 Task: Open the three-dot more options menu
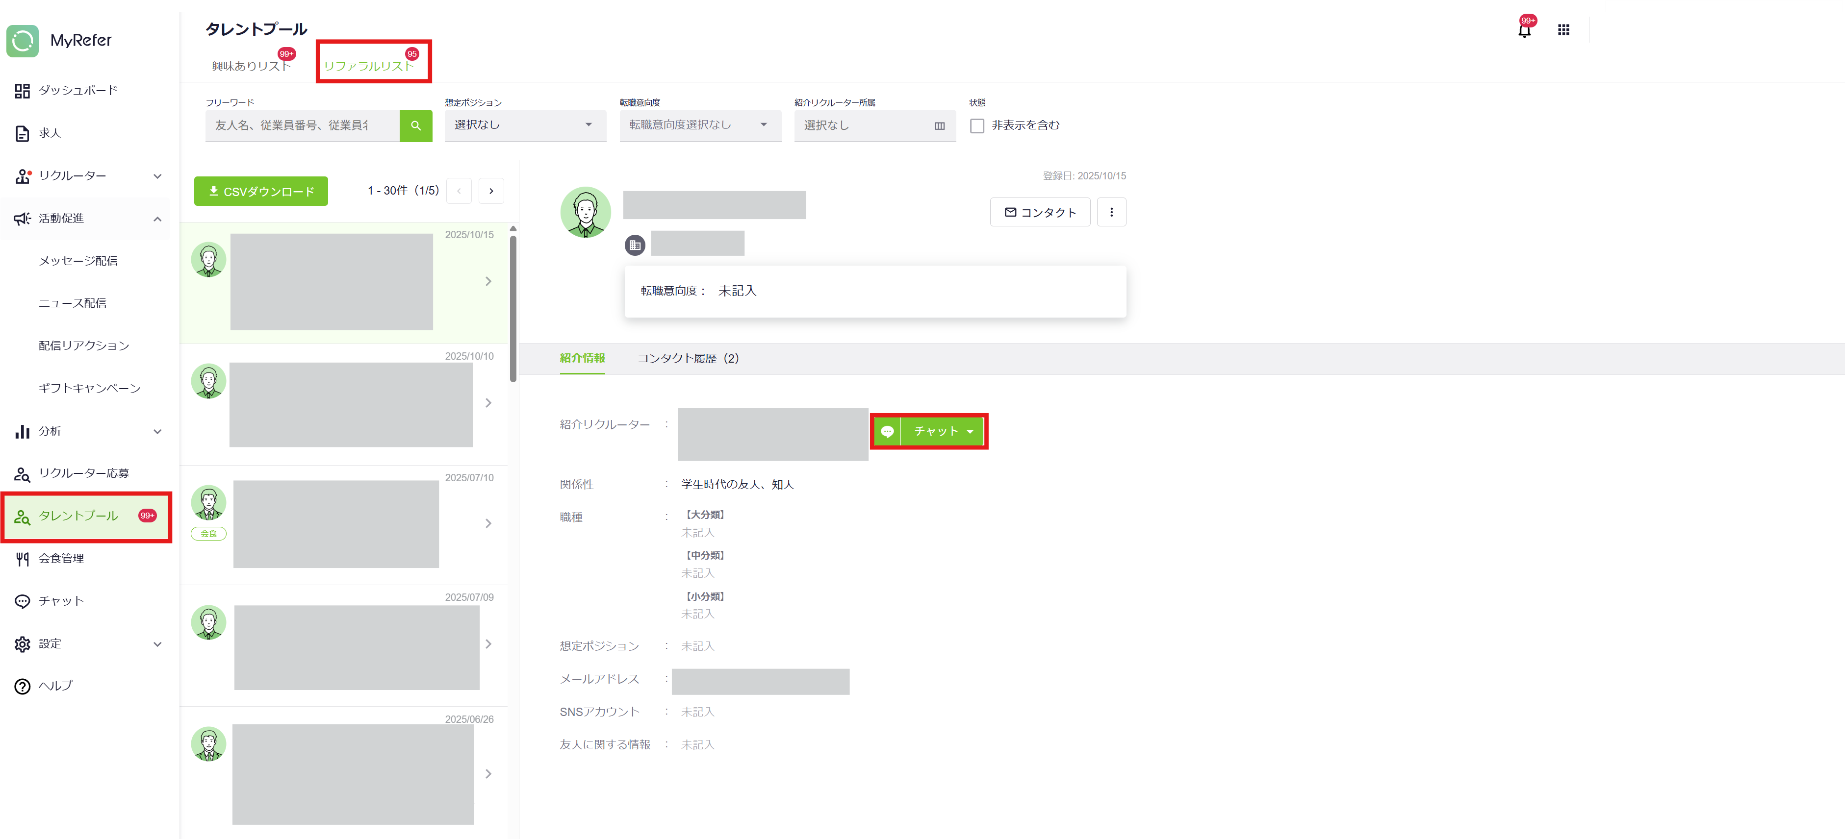pos(1111,212)
